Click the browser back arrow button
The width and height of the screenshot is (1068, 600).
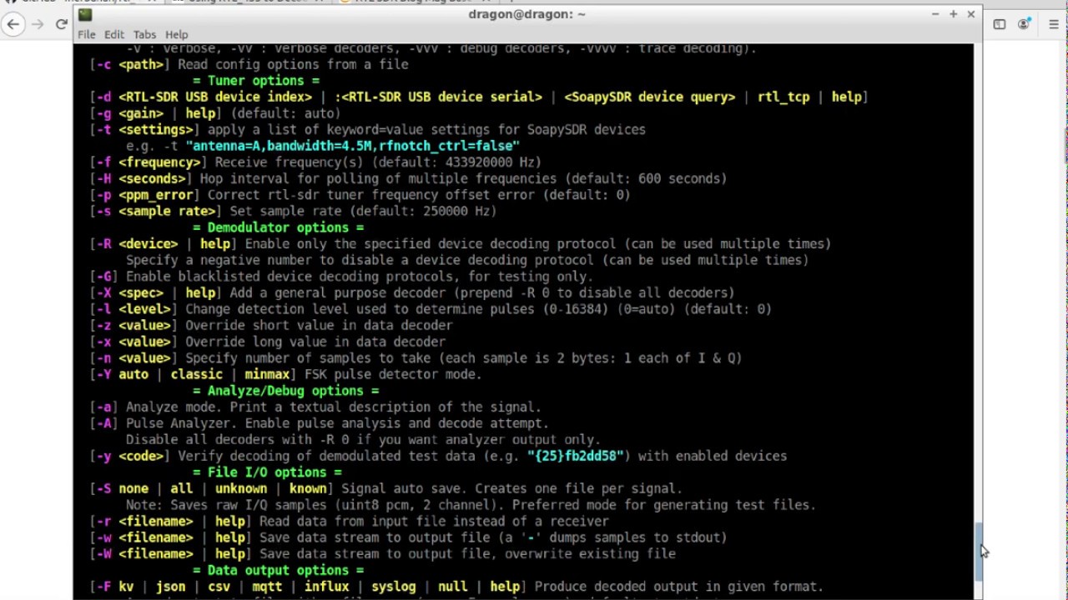[x=13, y=24]
